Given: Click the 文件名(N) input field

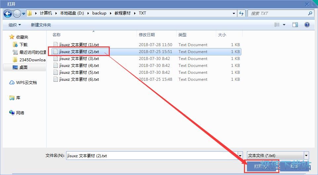Looking at the screenshot, I should (x=152, y=156).
